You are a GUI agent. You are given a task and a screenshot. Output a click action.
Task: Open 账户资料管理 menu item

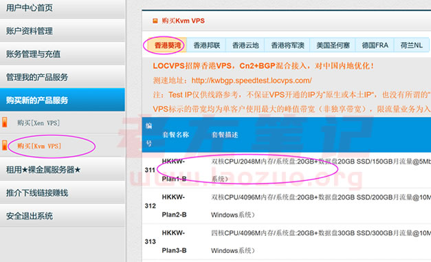[63, 31]
